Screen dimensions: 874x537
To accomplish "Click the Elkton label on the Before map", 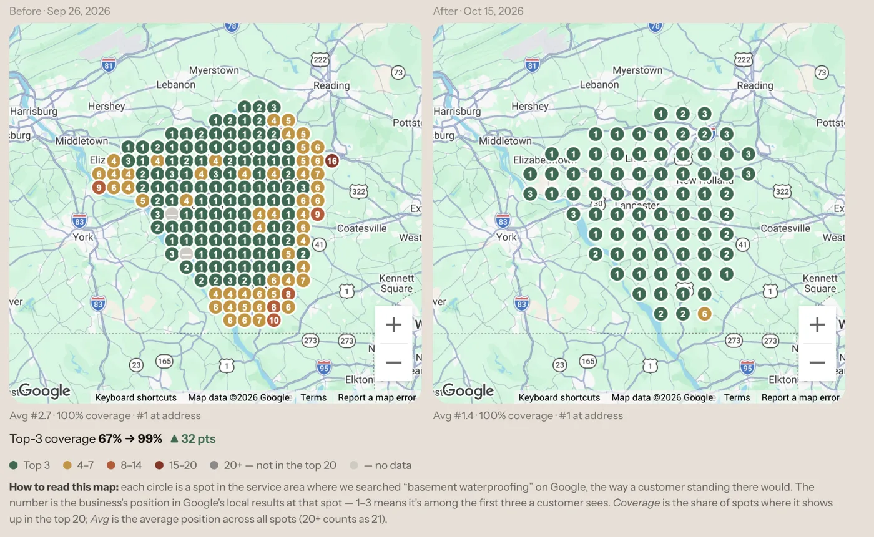I will coord(358,380).
